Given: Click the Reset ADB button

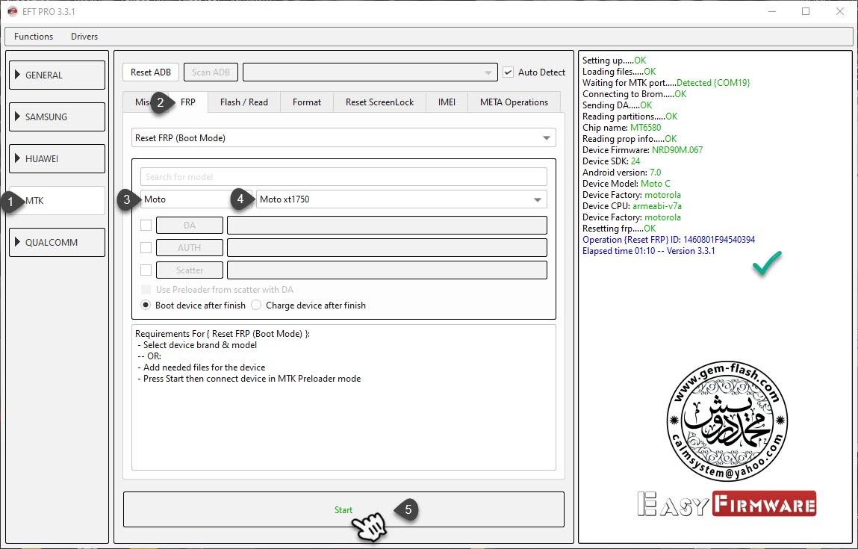Looking at the screenshot, I should tap(151, 72).
